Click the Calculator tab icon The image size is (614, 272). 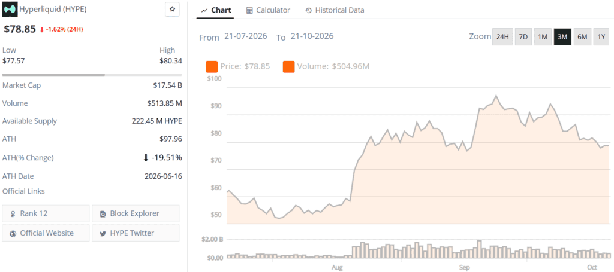click(249, 11)
